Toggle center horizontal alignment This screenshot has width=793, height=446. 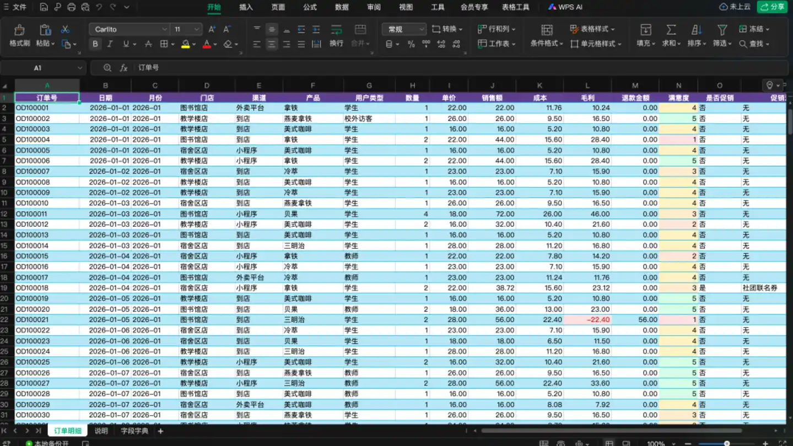click(x=272, y=44)
